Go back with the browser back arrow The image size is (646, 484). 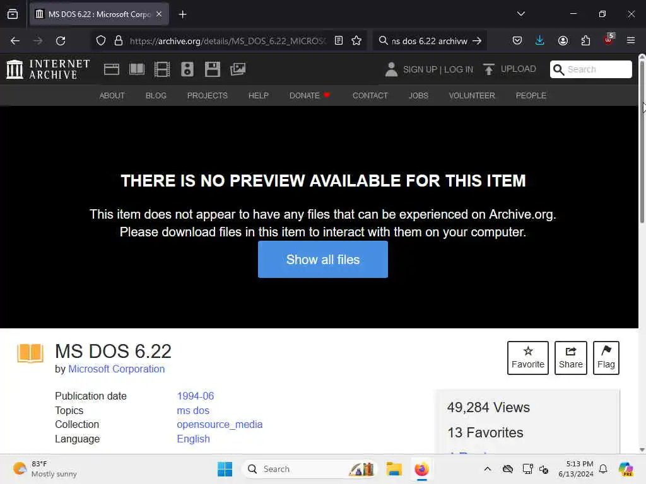coord(15,41)
